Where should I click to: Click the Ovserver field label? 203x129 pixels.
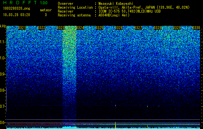(x=66, y=4)
